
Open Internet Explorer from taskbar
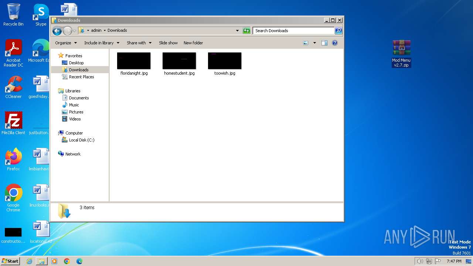click(29, 261)
